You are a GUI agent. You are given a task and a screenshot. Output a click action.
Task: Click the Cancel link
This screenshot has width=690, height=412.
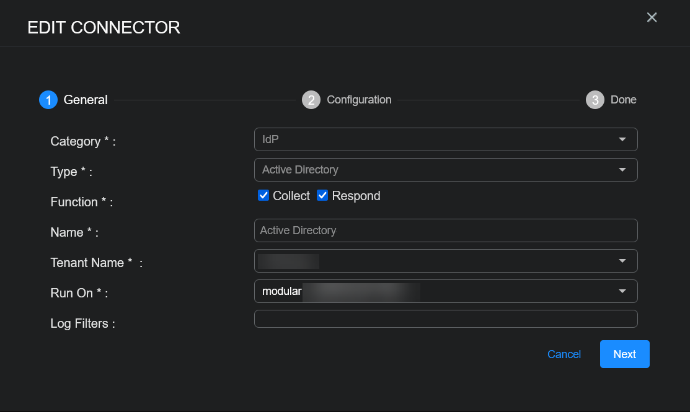click(x=564, y=354)
